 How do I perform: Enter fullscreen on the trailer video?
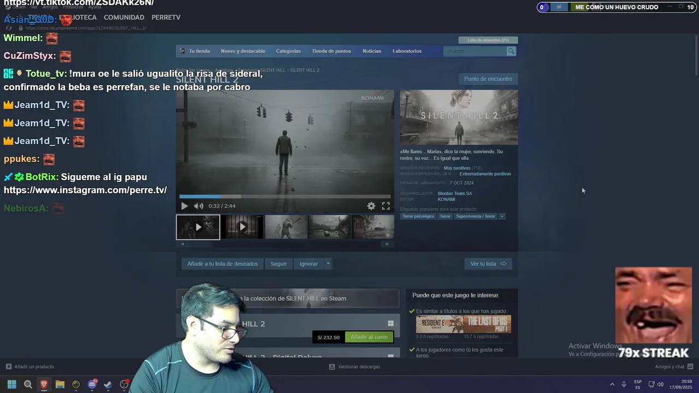(386, 206)
